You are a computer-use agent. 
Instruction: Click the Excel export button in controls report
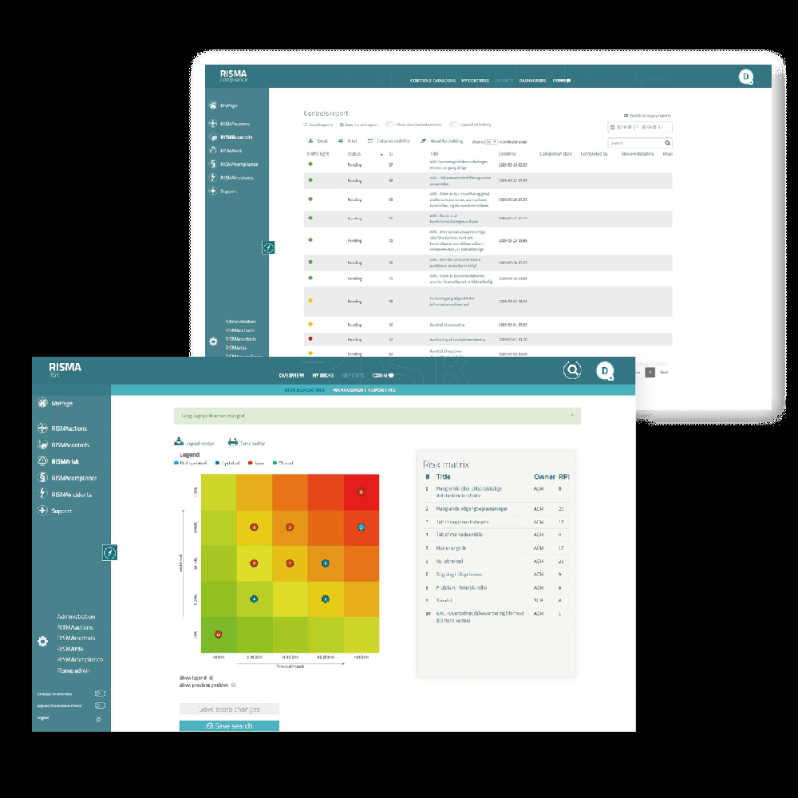pos(318,141)
